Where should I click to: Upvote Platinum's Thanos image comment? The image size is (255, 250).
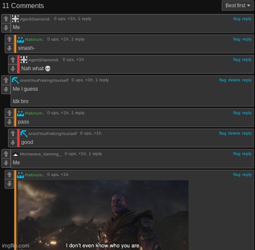[x=10, y=175]
